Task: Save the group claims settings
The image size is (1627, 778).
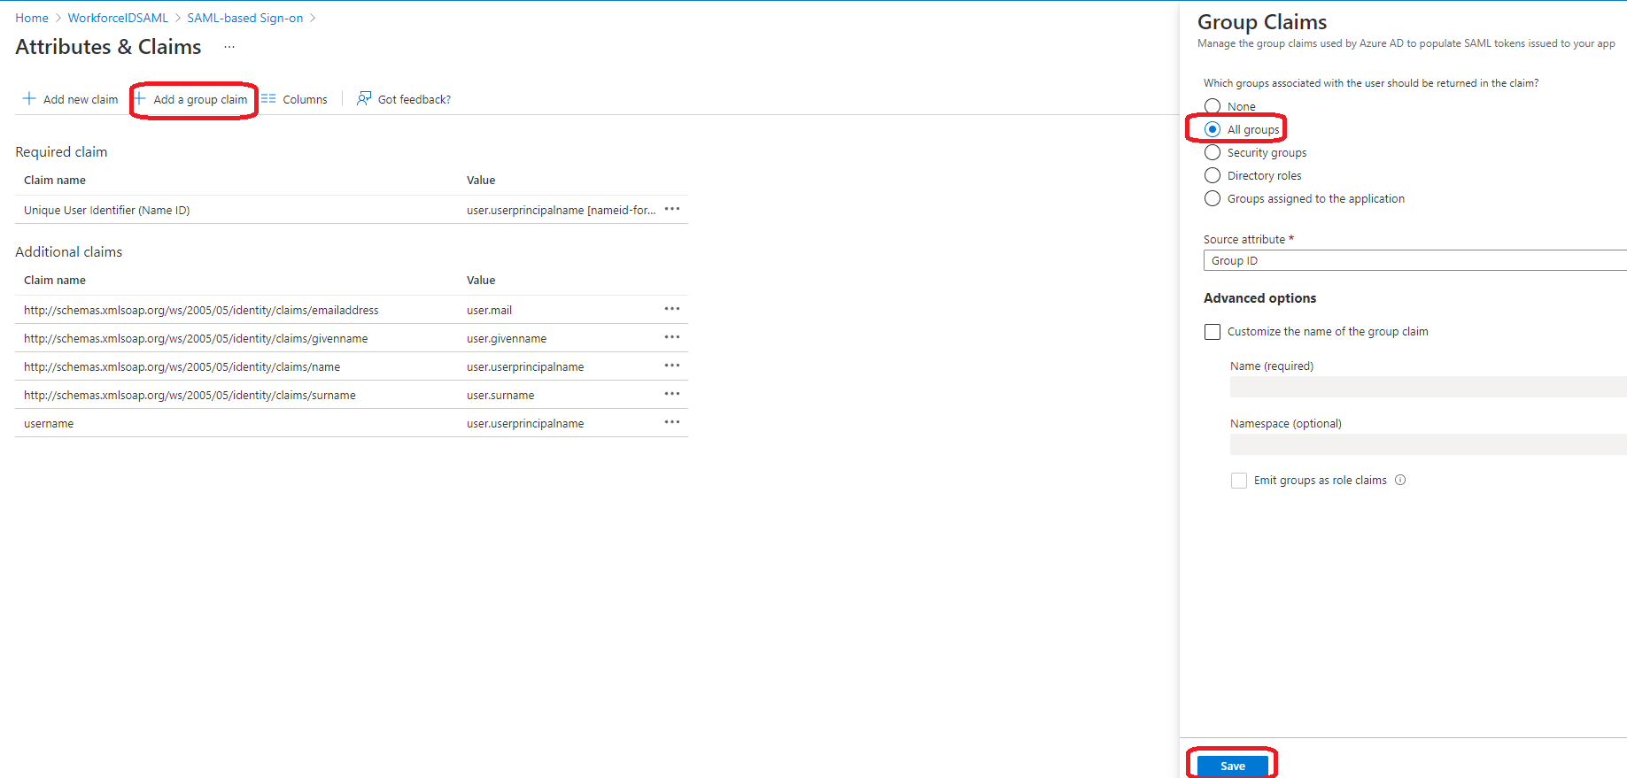Action: point(1233,766)
